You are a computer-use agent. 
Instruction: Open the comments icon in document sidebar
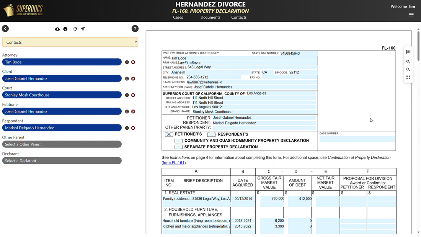pos(408,52)
